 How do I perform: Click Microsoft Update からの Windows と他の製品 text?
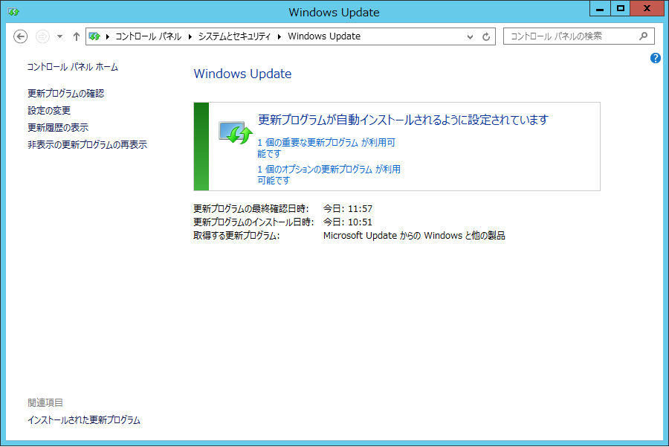point(414,236)
